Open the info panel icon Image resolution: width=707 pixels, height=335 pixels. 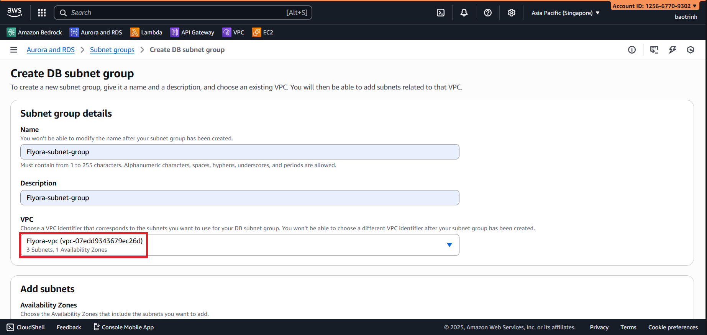632,50
